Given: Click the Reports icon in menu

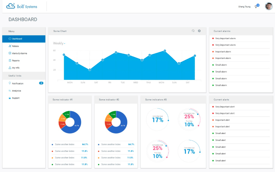Looking at the screenshot, I should pos(10,61).
